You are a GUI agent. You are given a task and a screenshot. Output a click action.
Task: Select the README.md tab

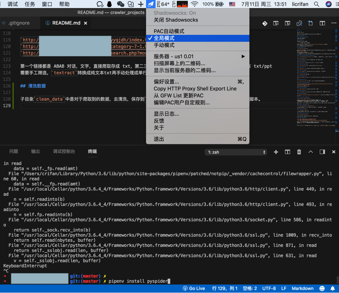(x=66, y=23)
